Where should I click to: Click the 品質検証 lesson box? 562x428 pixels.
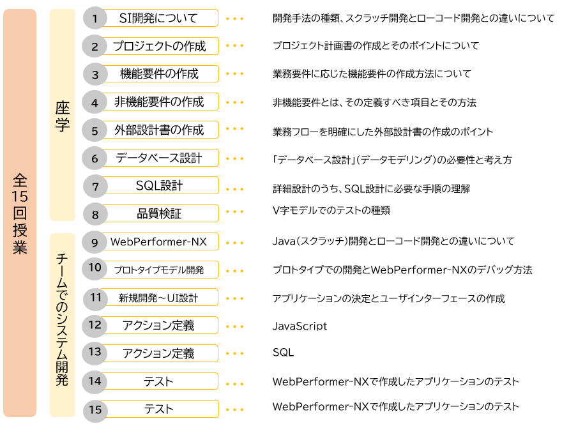click(159, 214)
